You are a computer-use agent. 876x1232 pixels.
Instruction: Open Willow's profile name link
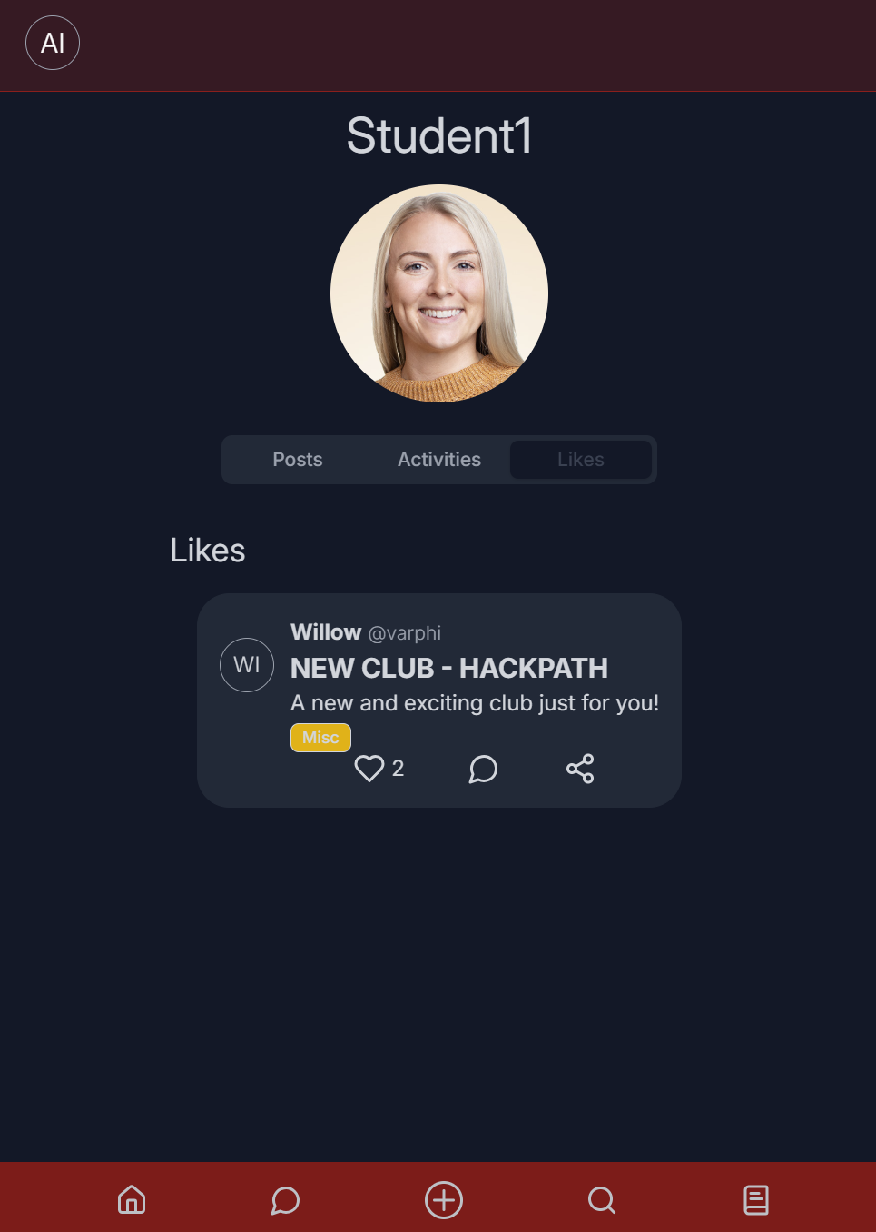tap(326, 632)
